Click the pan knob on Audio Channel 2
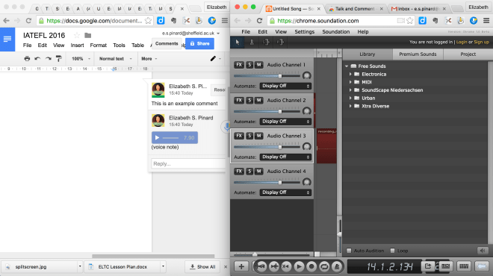The height and width of the screenshot is (276, 493). click(306, 111)
